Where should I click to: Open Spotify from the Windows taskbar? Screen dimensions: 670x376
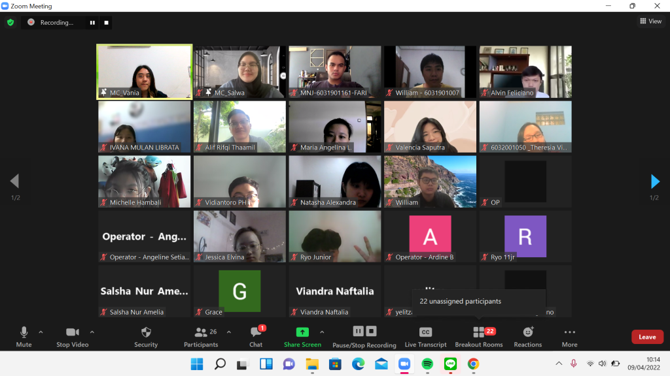coord(427,364)
